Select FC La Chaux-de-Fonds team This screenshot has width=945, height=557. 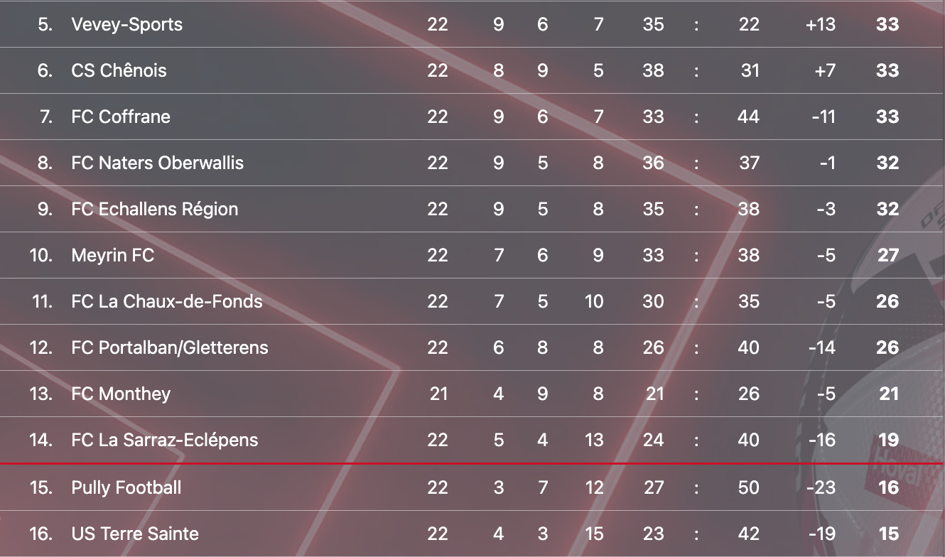click(167, 301)
